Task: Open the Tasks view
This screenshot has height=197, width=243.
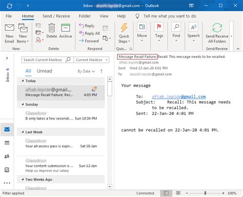Action: point(7,170)
